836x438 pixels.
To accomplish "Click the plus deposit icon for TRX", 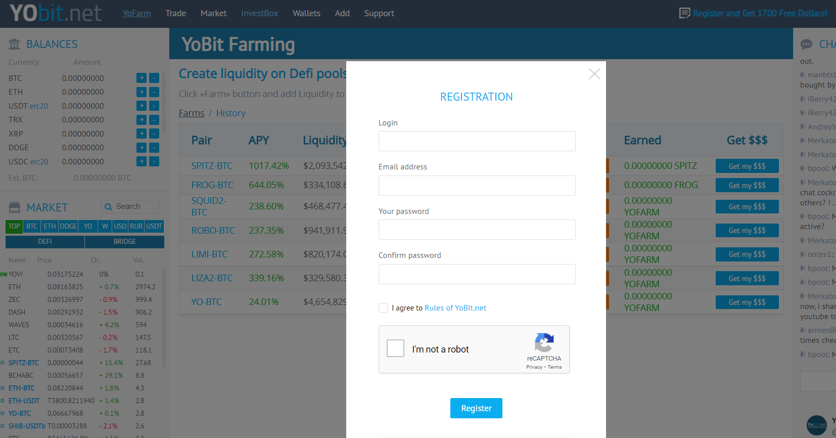I will coord(142,120).
